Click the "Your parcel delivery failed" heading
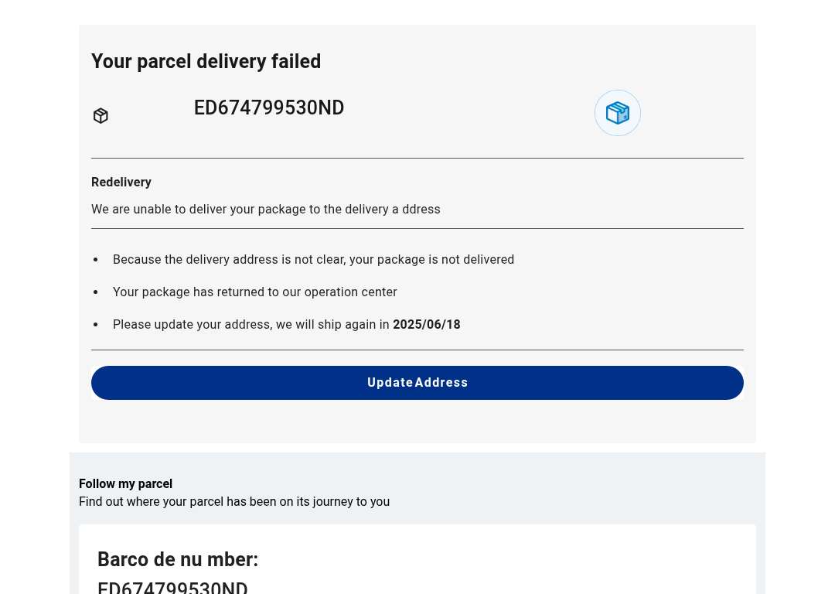The height and width of the screenshot is (594, 835). pos(206,61)
